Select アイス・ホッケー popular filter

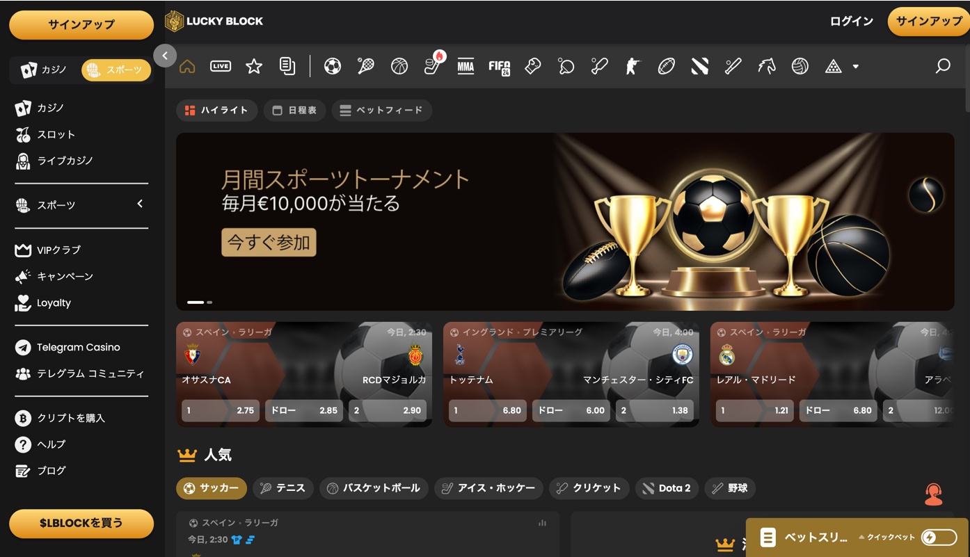[488, 488]
